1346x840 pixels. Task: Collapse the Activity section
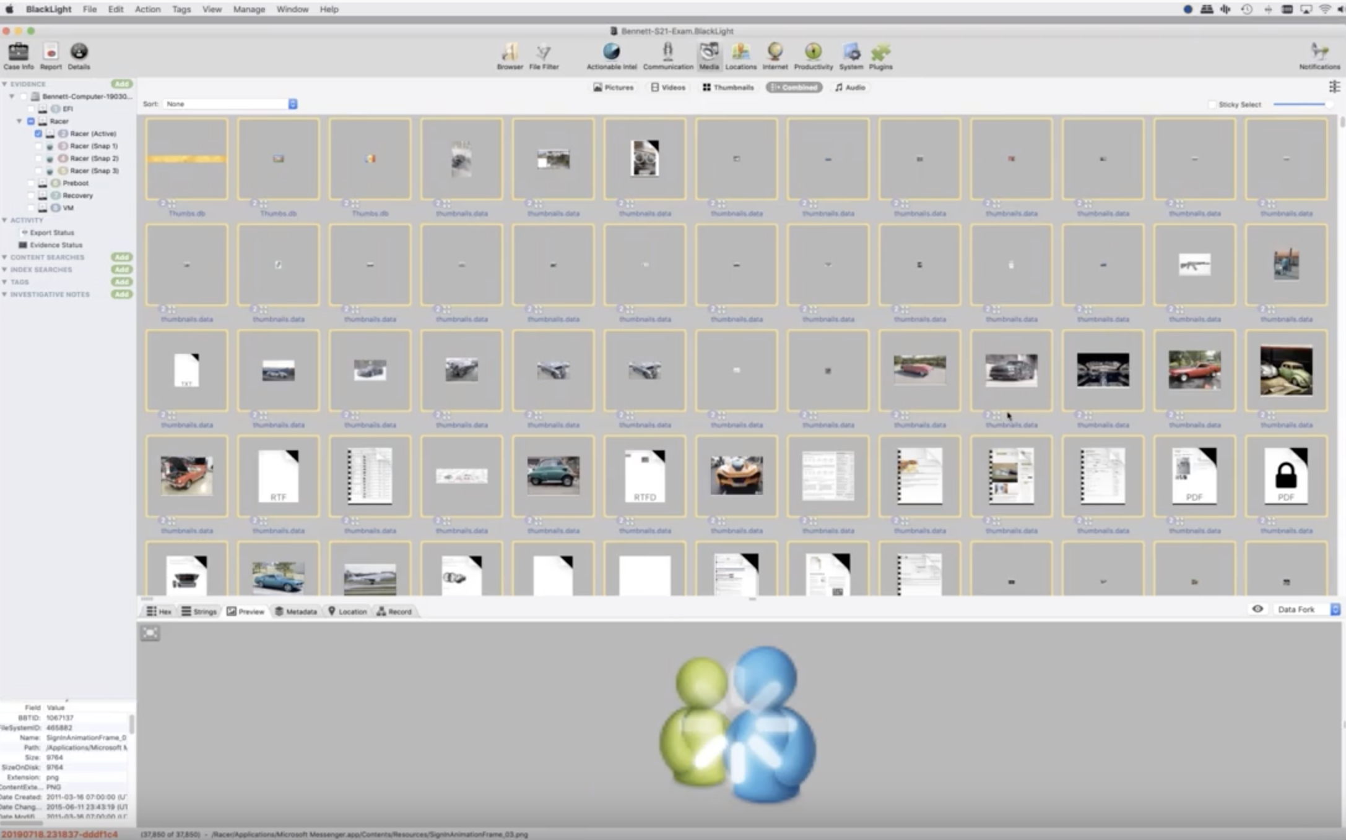click(x=4, y=220)
